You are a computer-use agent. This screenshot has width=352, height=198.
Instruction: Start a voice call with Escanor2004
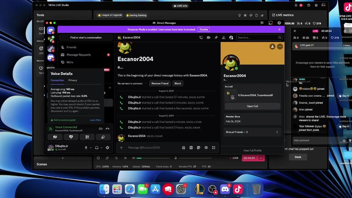coord(201,37)
